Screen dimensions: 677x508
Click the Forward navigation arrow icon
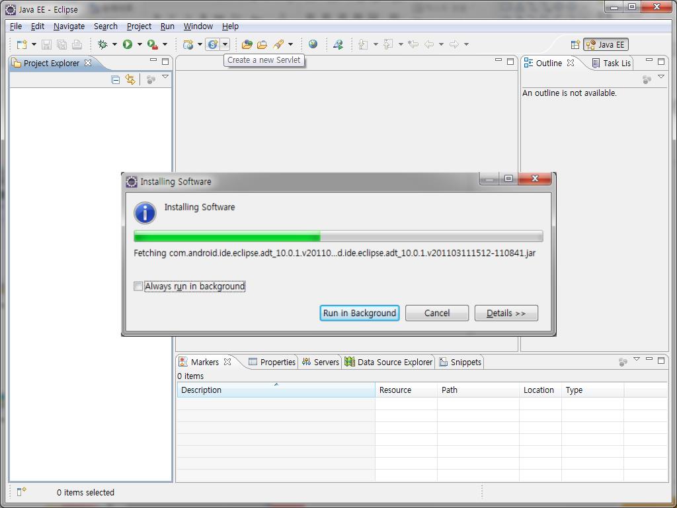pyautogui.click(x=454, y=44)
